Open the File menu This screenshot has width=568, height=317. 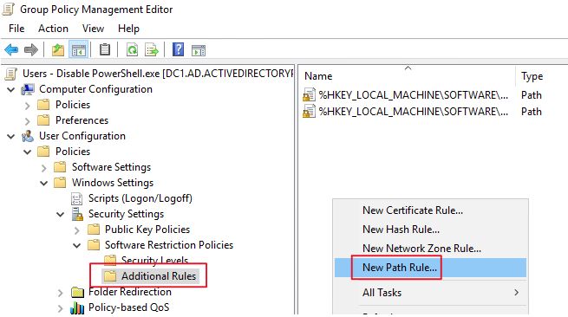[16, 29]
